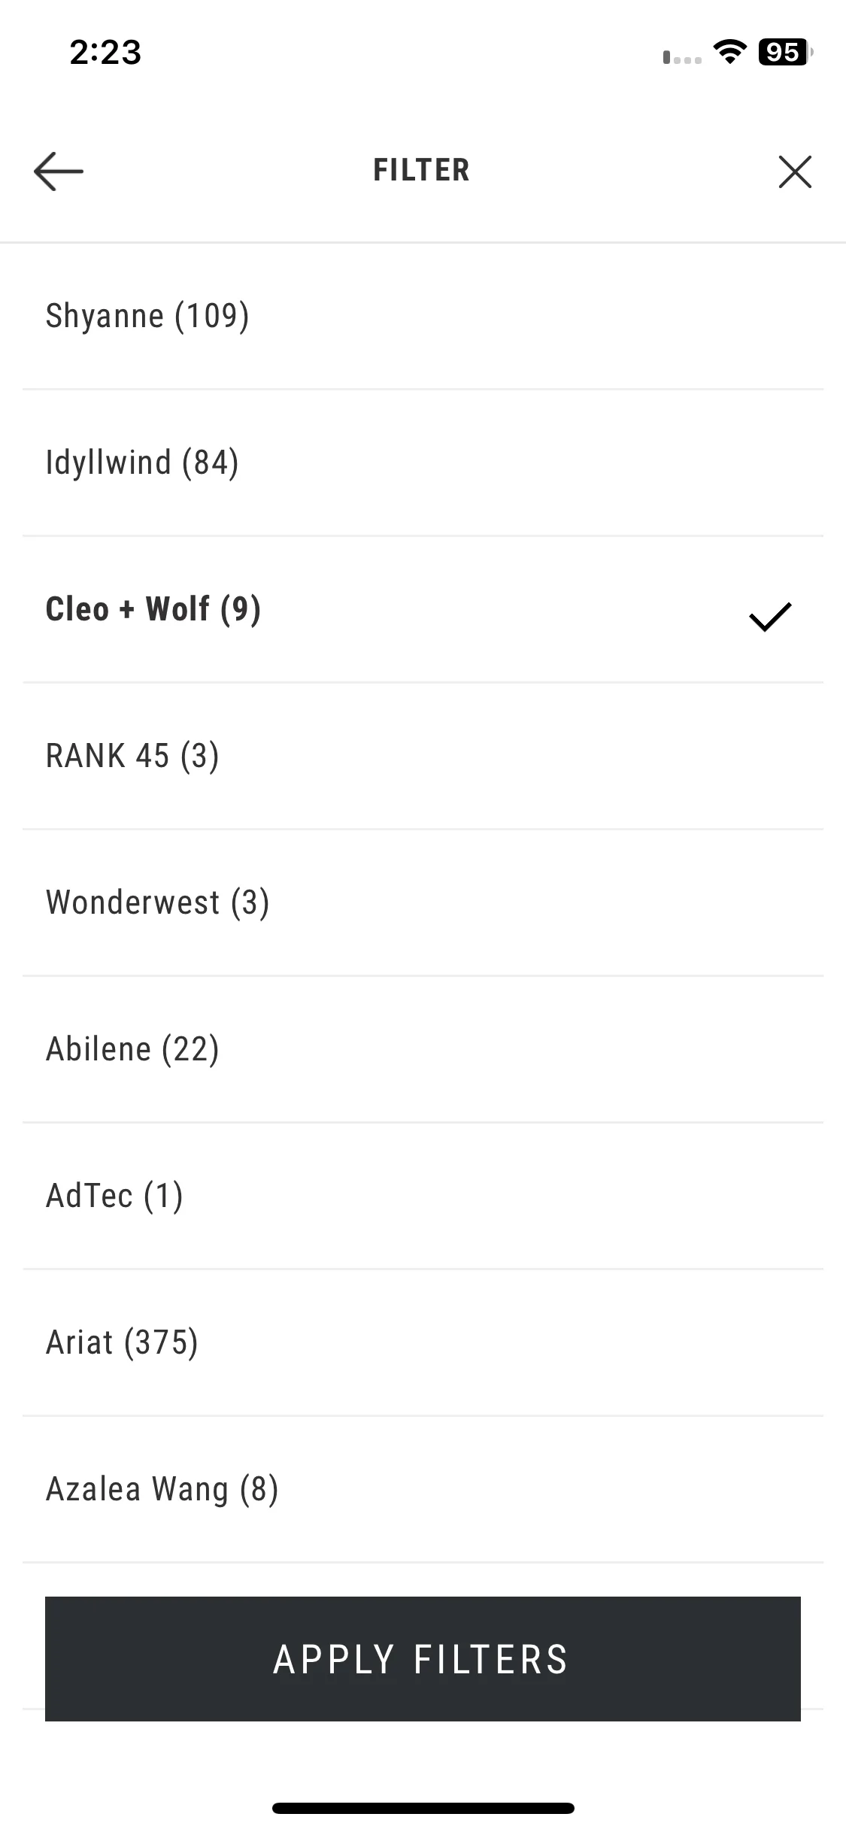Choose the RANK 45 (3) brand

(423, 756)
